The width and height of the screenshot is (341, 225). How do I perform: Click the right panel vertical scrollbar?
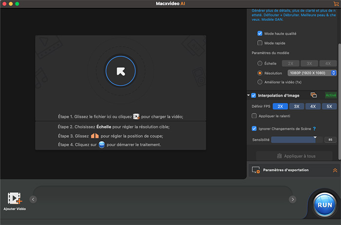[x=340, y=102]
